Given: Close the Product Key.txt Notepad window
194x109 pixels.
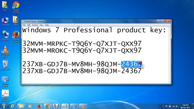Looking at the screenshot, I should click(x=168, y=21).
